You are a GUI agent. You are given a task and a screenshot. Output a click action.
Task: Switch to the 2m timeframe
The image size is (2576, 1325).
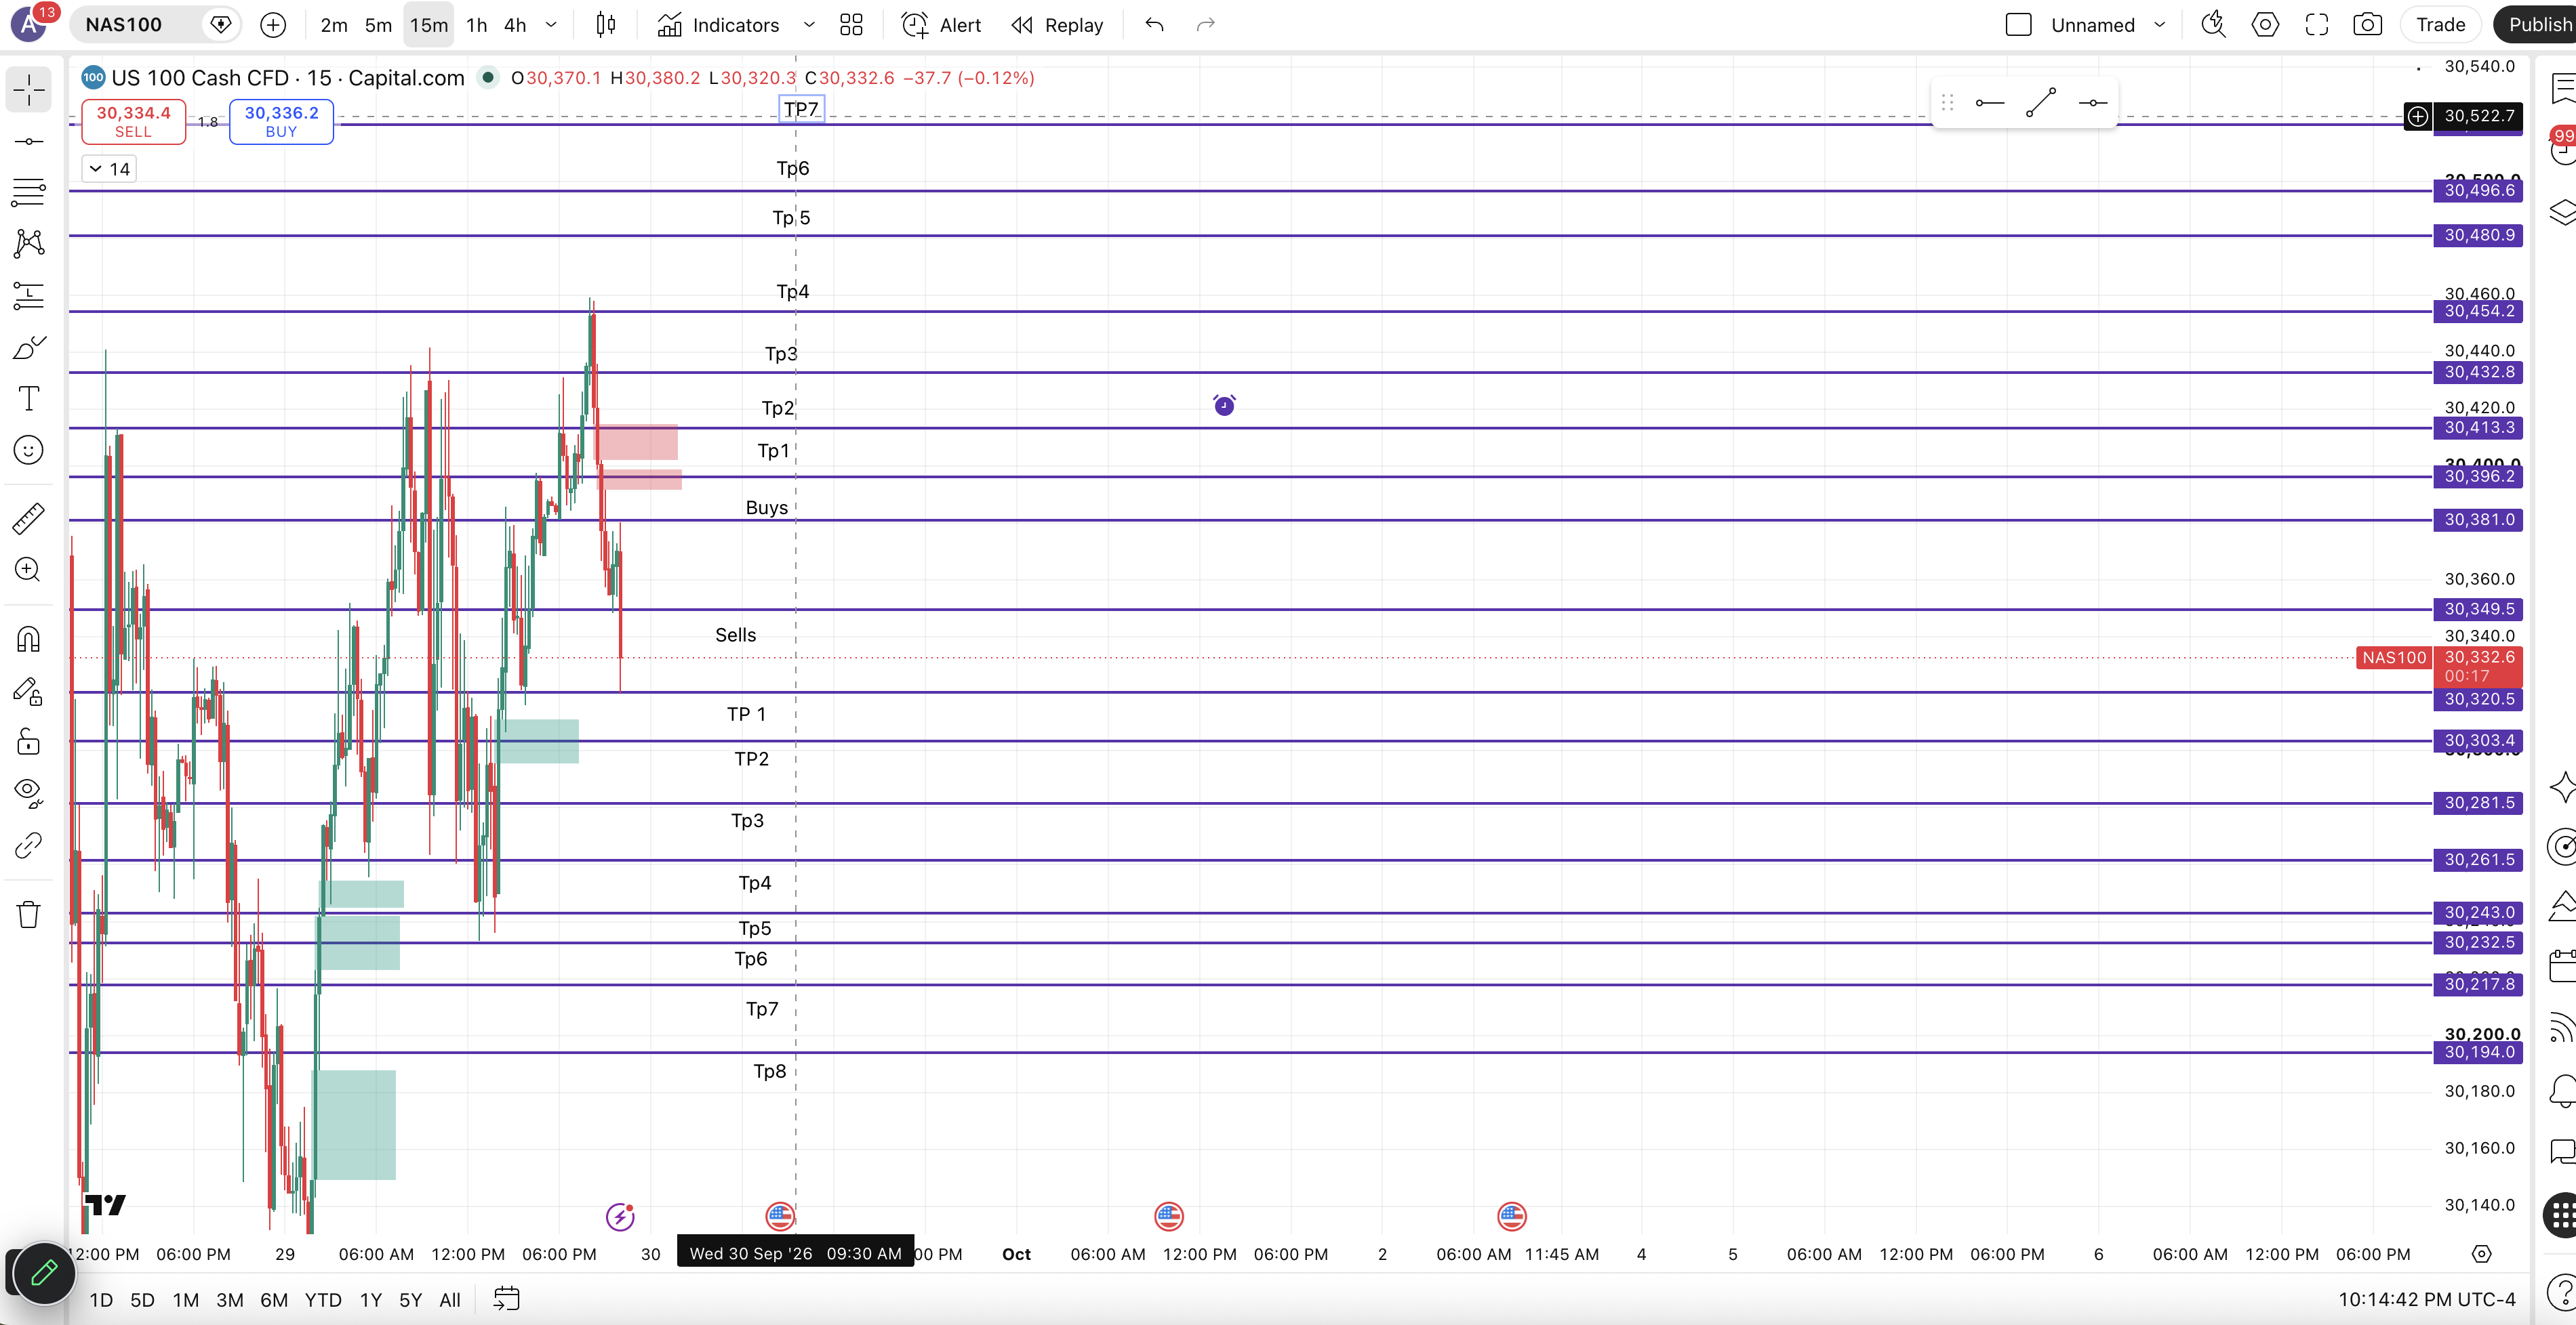coord(334,25)
